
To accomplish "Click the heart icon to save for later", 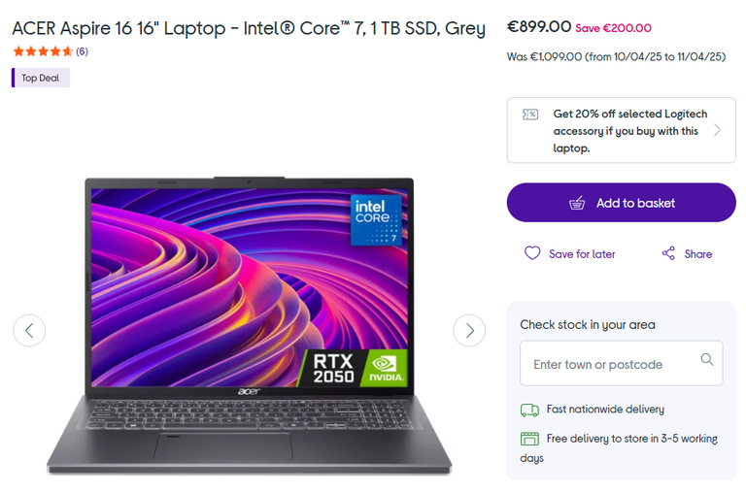I will tap(532, 253).
